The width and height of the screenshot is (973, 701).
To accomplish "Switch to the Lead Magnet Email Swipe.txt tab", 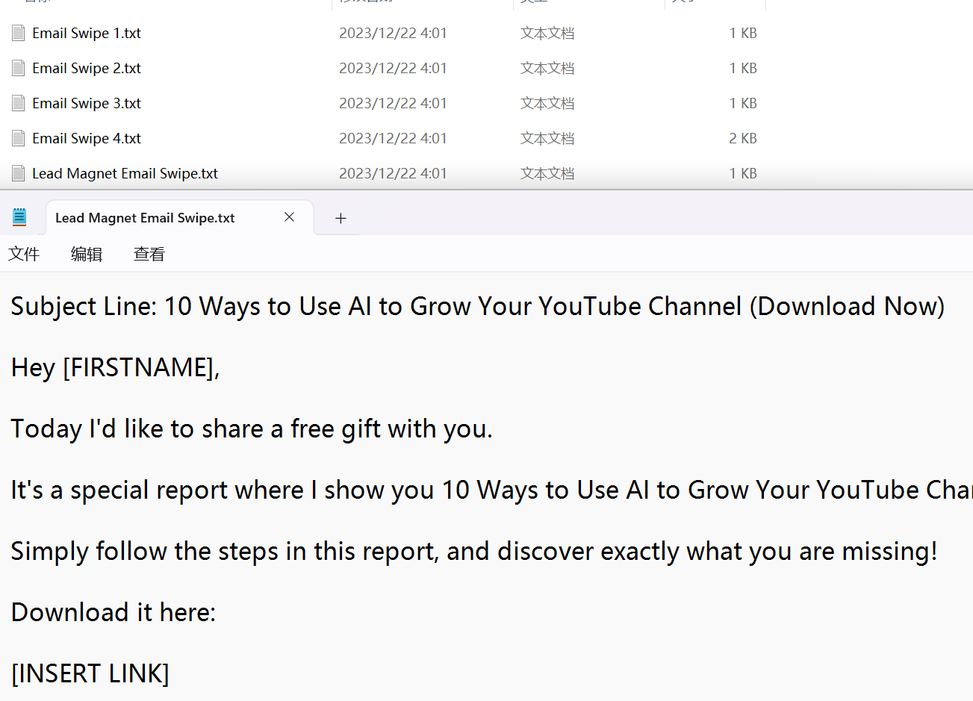I will 145,218.
